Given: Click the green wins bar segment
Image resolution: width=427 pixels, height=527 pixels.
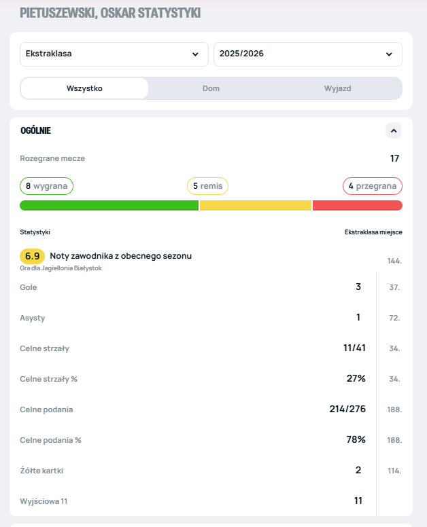Looking at the screenshot, I should 109,205.
